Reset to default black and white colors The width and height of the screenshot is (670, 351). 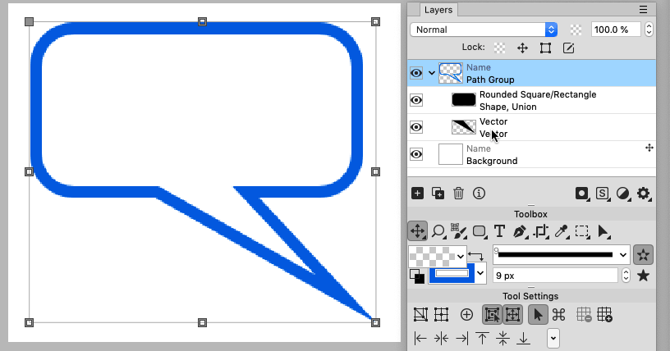[417, 276]
